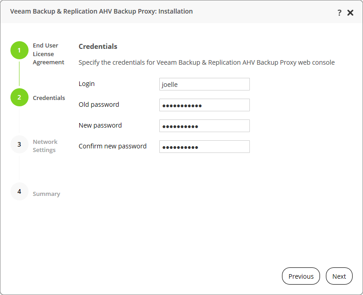363x295 pixels.
Task: Select the New password input box
Action: pos(204,126)
